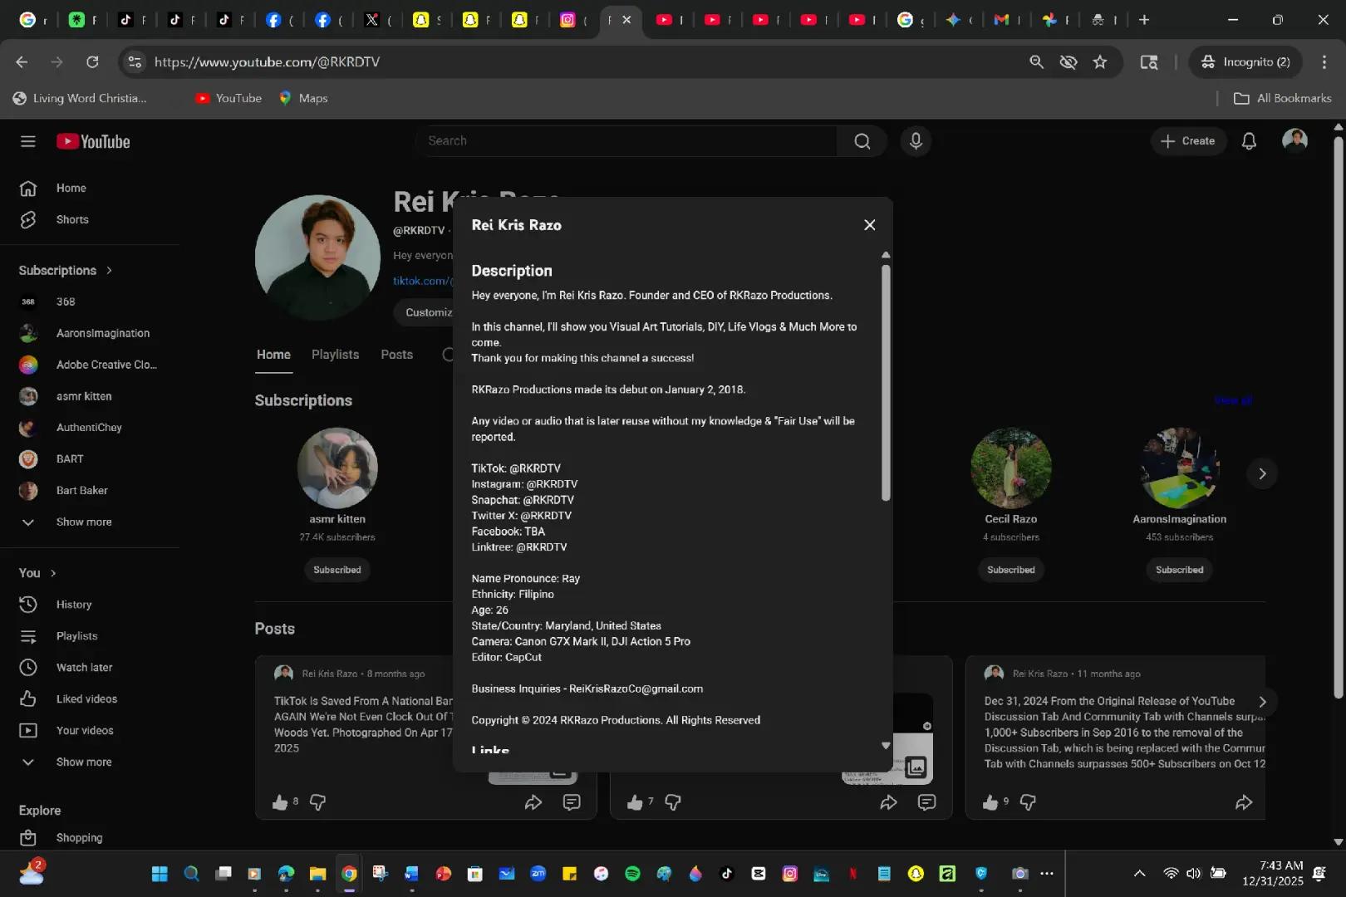Open the tiktok.com channel link
Screen dimensions: 1346x897
[422, 281]
